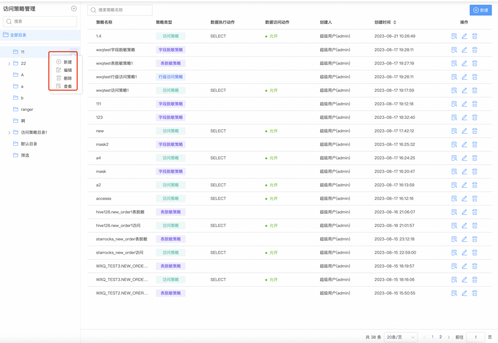Choose 删除 in folder context menu
Viewport: 498px width, 343px height.
tap(64, 78)
